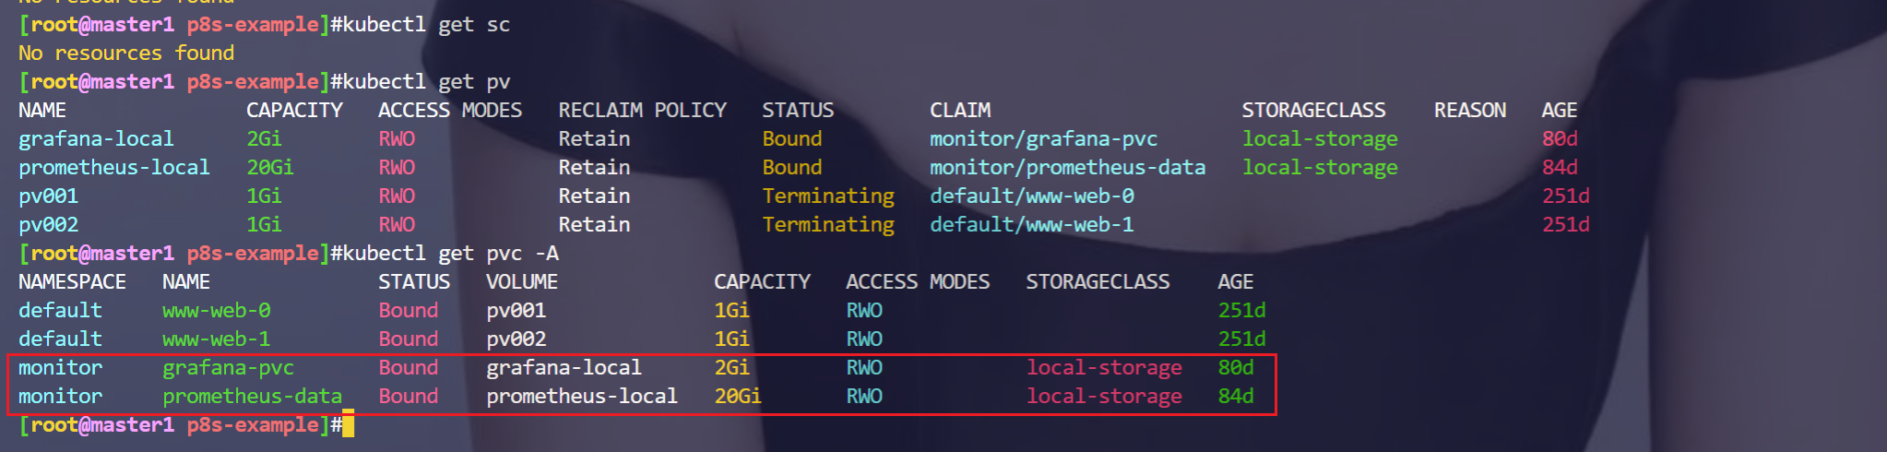1887x452 pixels.
Task: Click the 'No resources found' output line
Action: click(126, 53)
